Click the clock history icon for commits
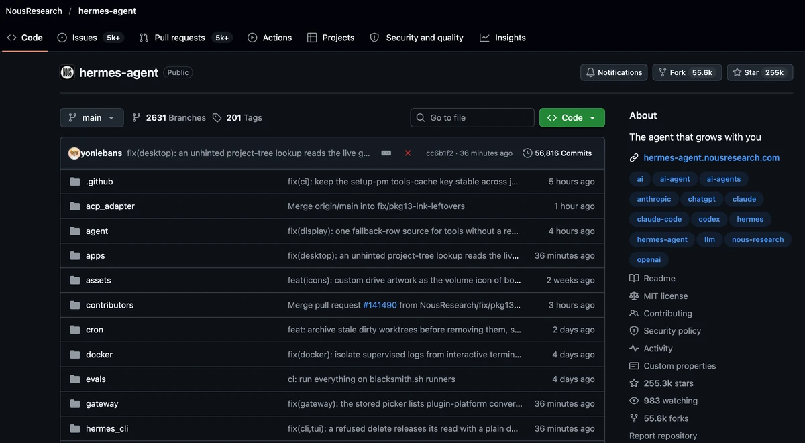The width and height of the screenshot is (805, 443). point(527,153)
